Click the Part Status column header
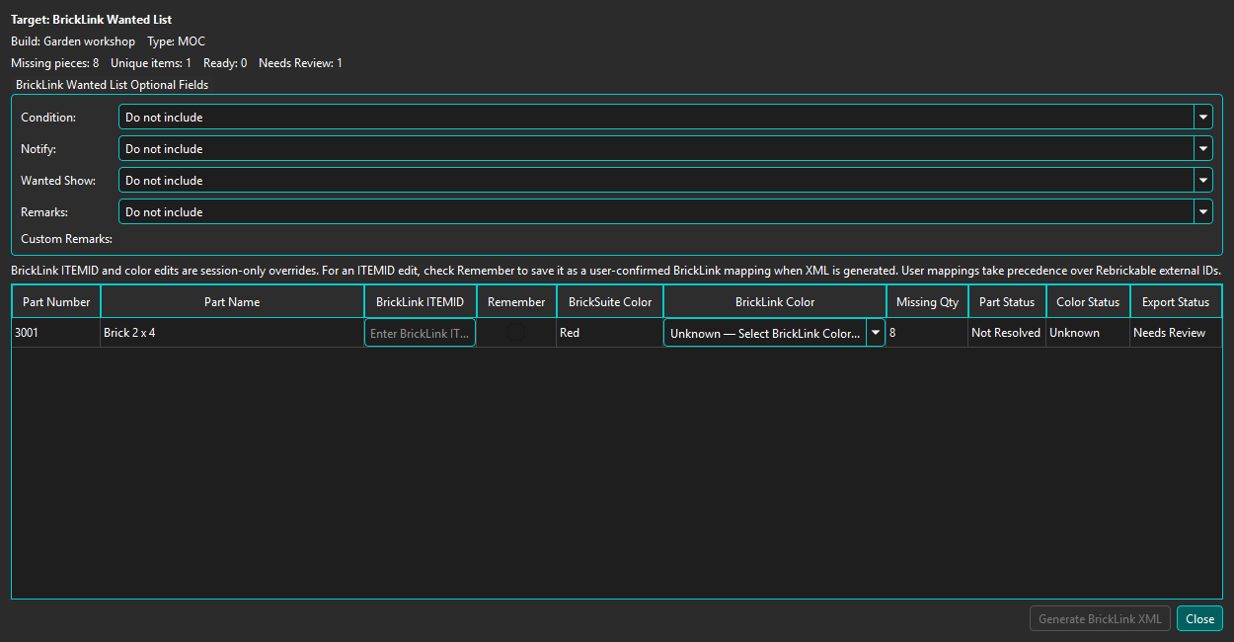The image size is (1234, 642). [1007, 302]
